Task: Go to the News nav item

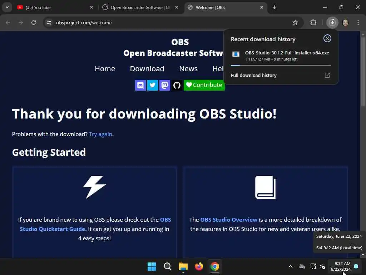Action: click(x=188, y=69)
